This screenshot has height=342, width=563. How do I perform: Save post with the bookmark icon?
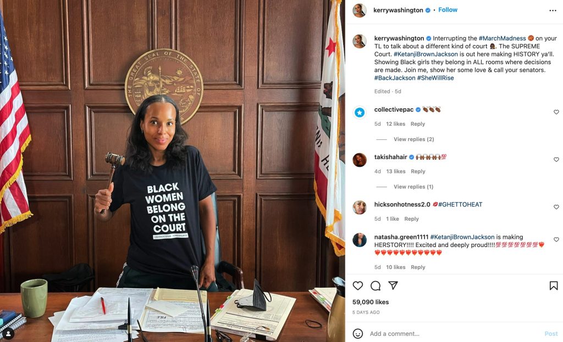[554, 285]
